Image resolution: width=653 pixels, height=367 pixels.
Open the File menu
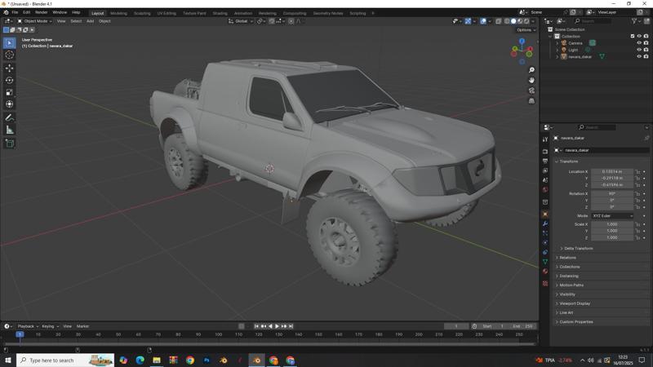coord(15,12)
